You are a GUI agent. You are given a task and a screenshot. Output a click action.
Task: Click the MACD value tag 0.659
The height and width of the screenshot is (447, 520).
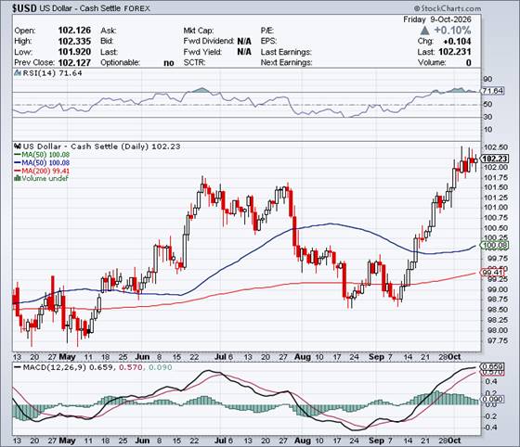coord(492,367)
